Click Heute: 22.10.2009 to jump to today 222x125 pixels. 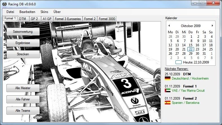click(x=196, y=62)
